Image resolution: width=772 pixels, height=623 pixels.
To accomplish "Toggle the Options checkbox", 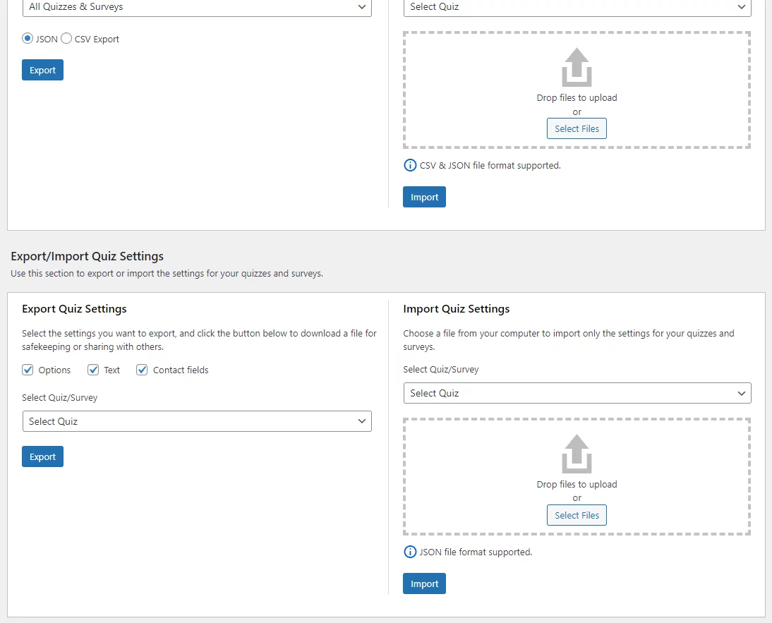I will [x=28, y=370].
